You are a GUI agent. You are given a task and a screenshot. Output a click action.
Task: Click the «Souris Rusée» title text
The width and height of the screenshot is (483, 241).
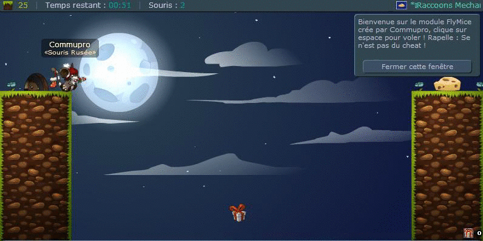click(70, 53)
